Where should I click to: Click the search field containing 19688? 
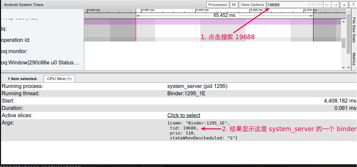(x=286, y=5)
